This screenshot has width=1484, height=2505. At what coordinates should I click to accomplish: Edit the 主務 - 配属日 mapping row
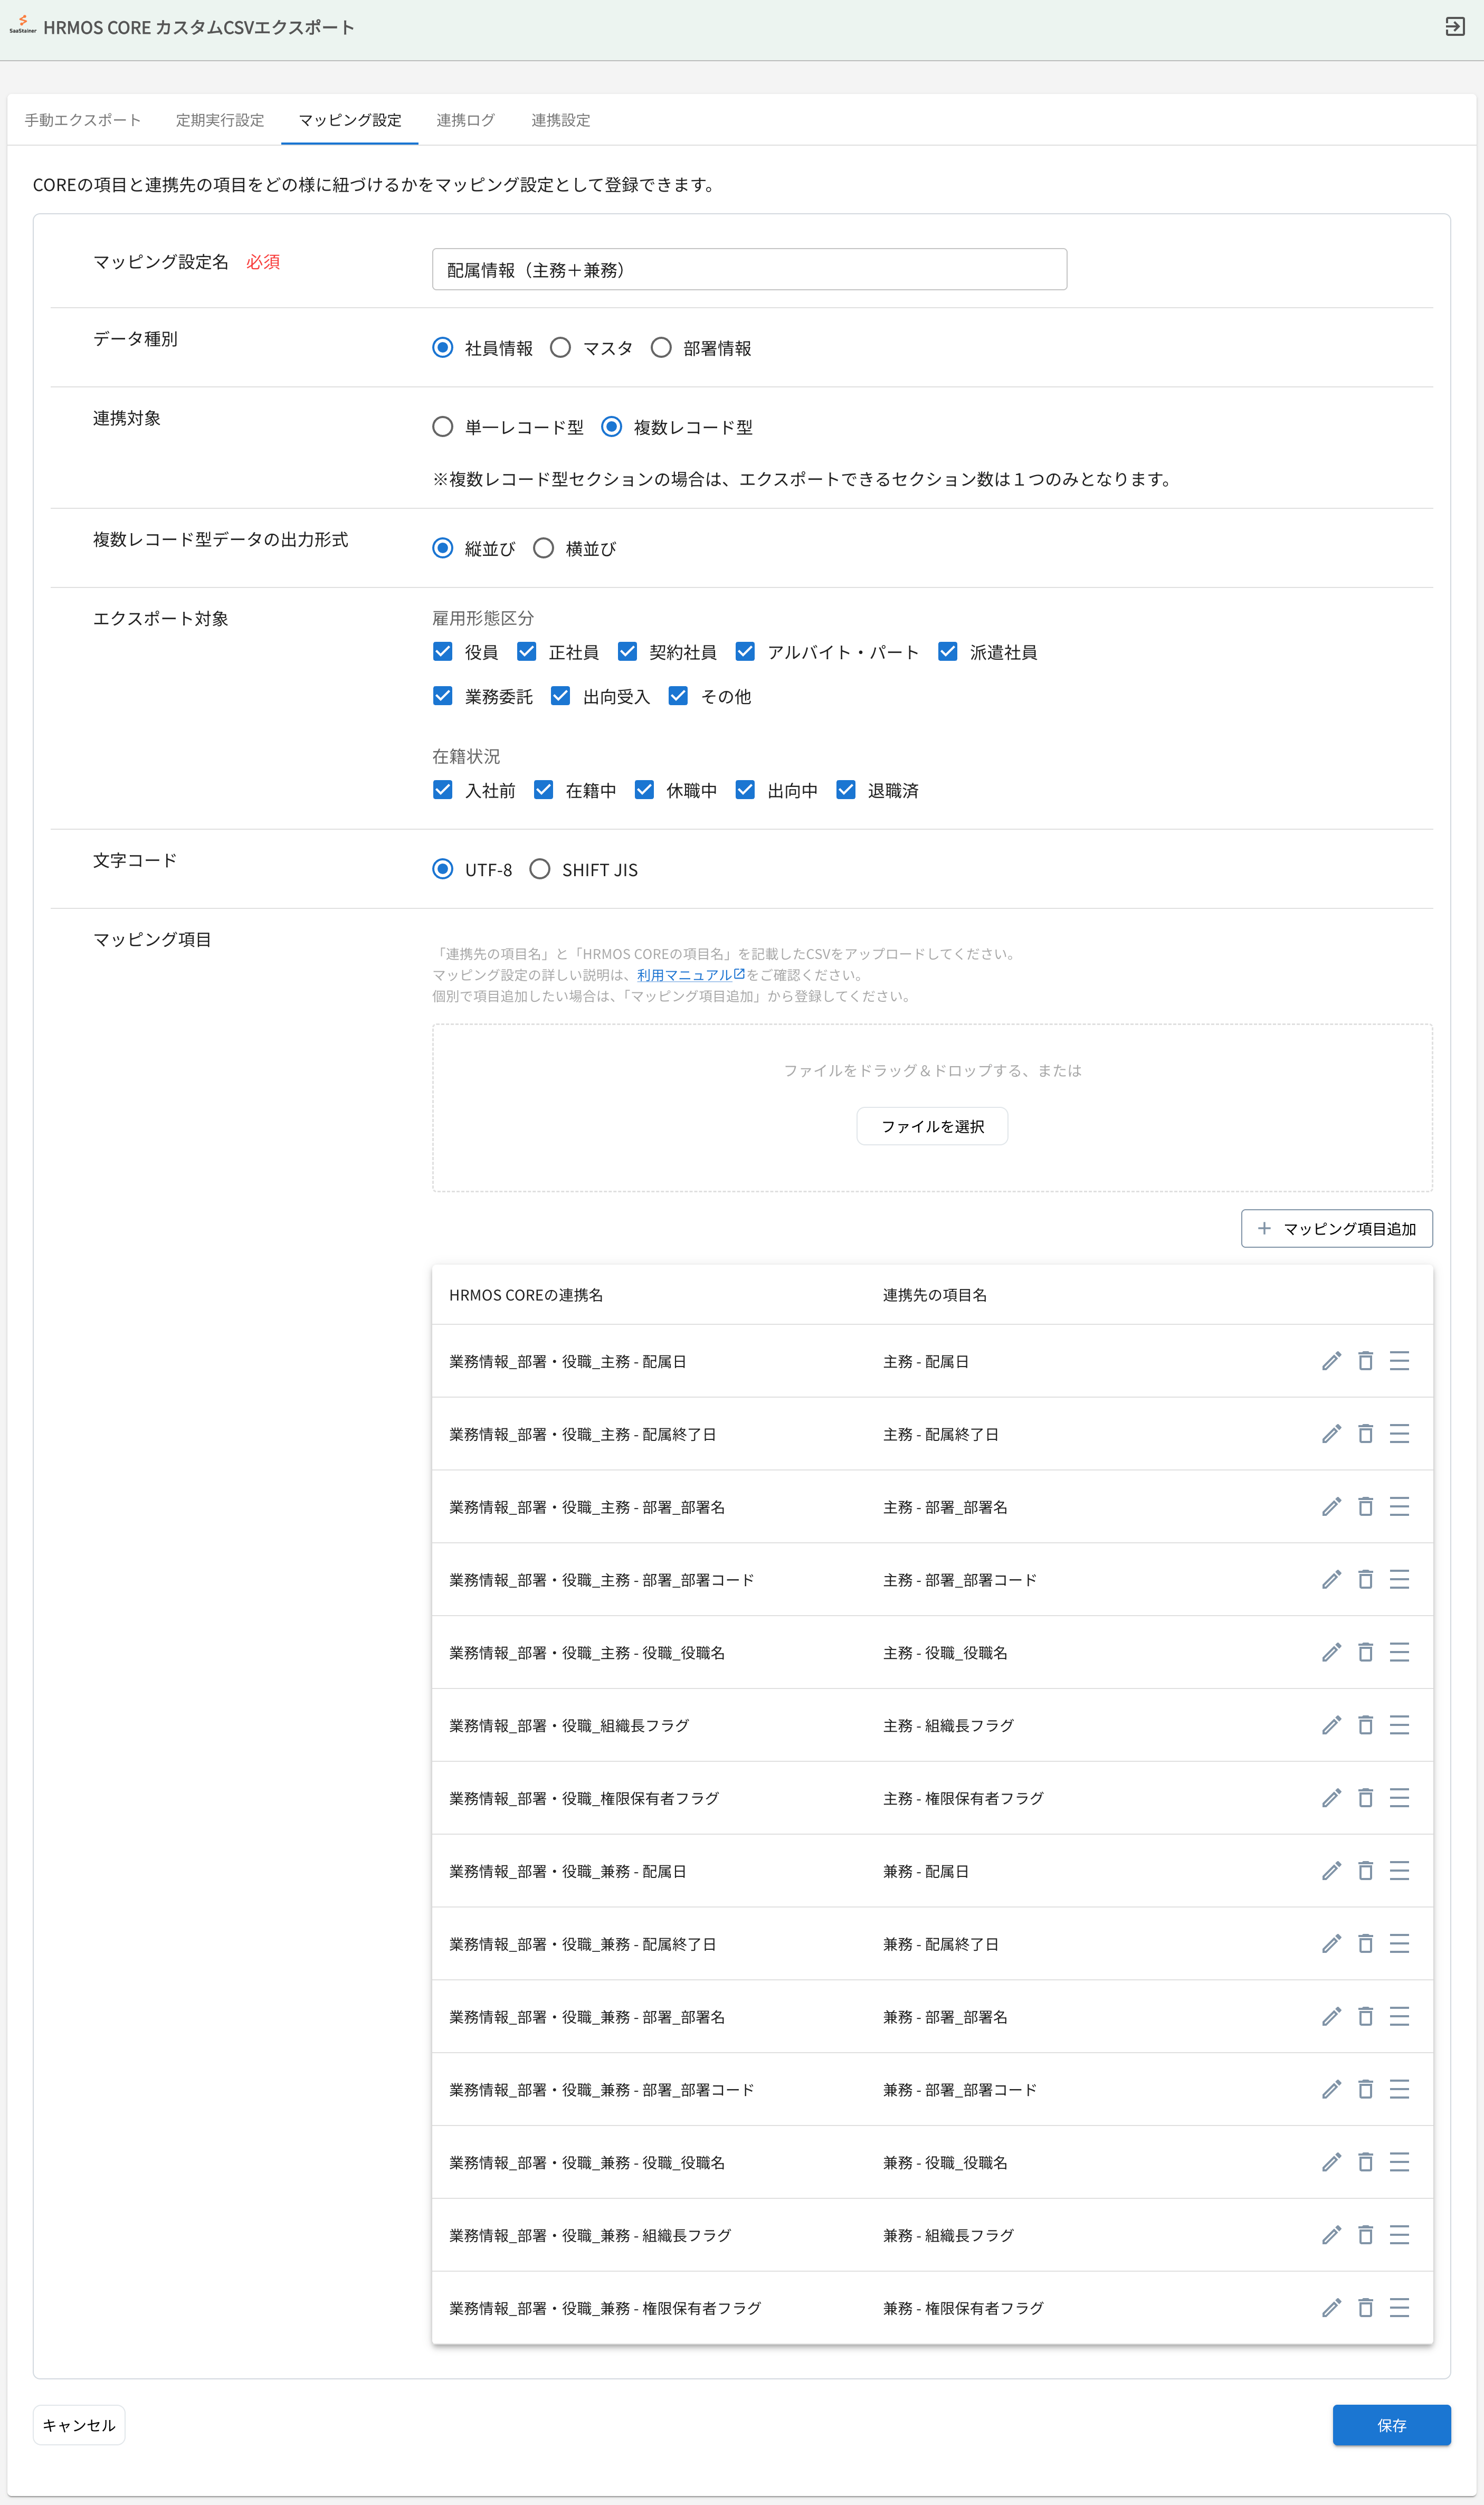[1331, 1361]
